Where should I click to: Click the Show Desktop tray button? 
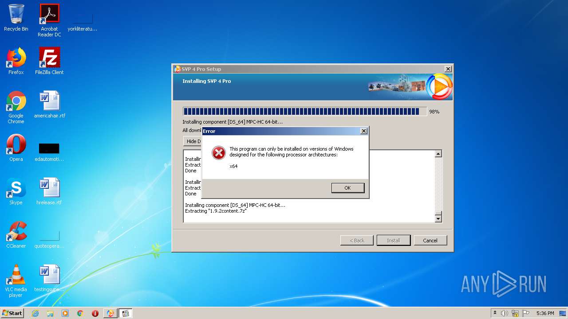563,313
